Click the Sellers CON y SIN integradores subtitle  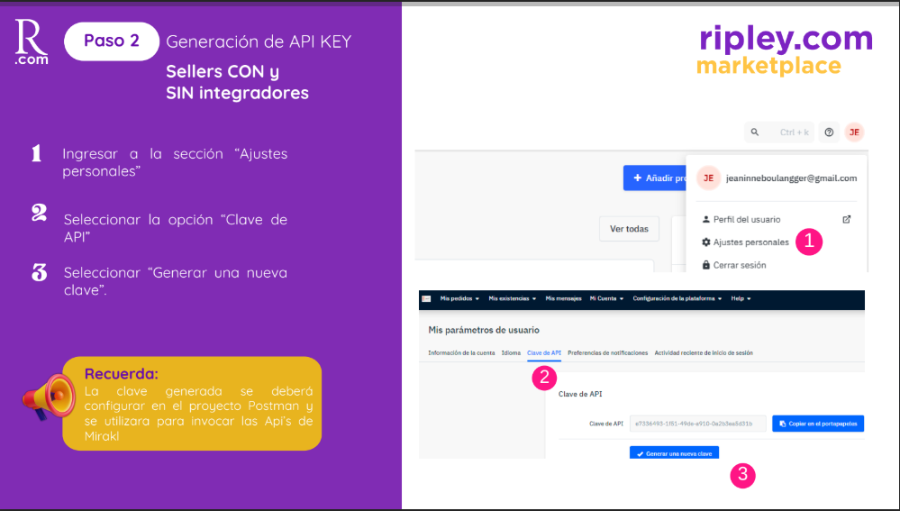[237, 81]
